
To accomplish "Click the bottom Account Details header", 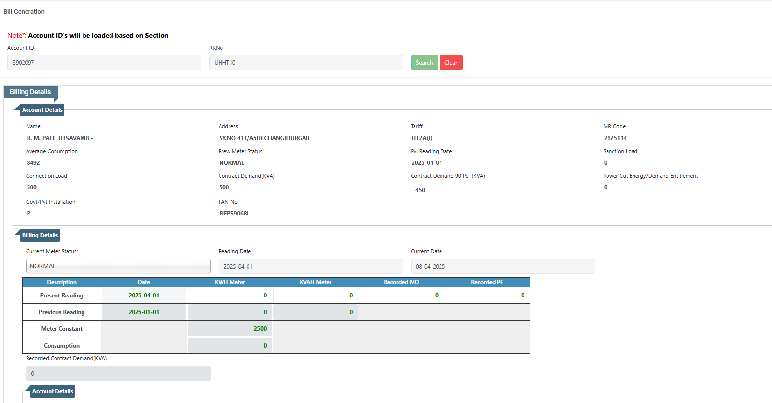I will (53, 391).
